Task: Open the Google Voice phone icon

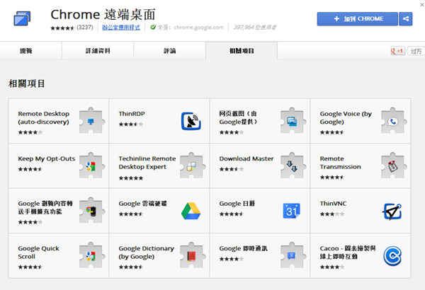Action: 392,122
